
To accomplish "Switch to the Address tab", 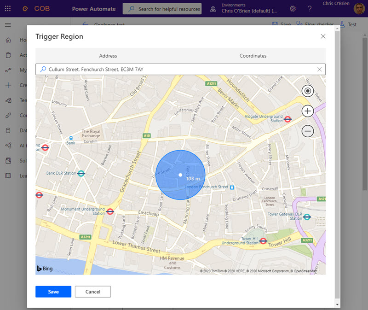I will tap(108, 56).
